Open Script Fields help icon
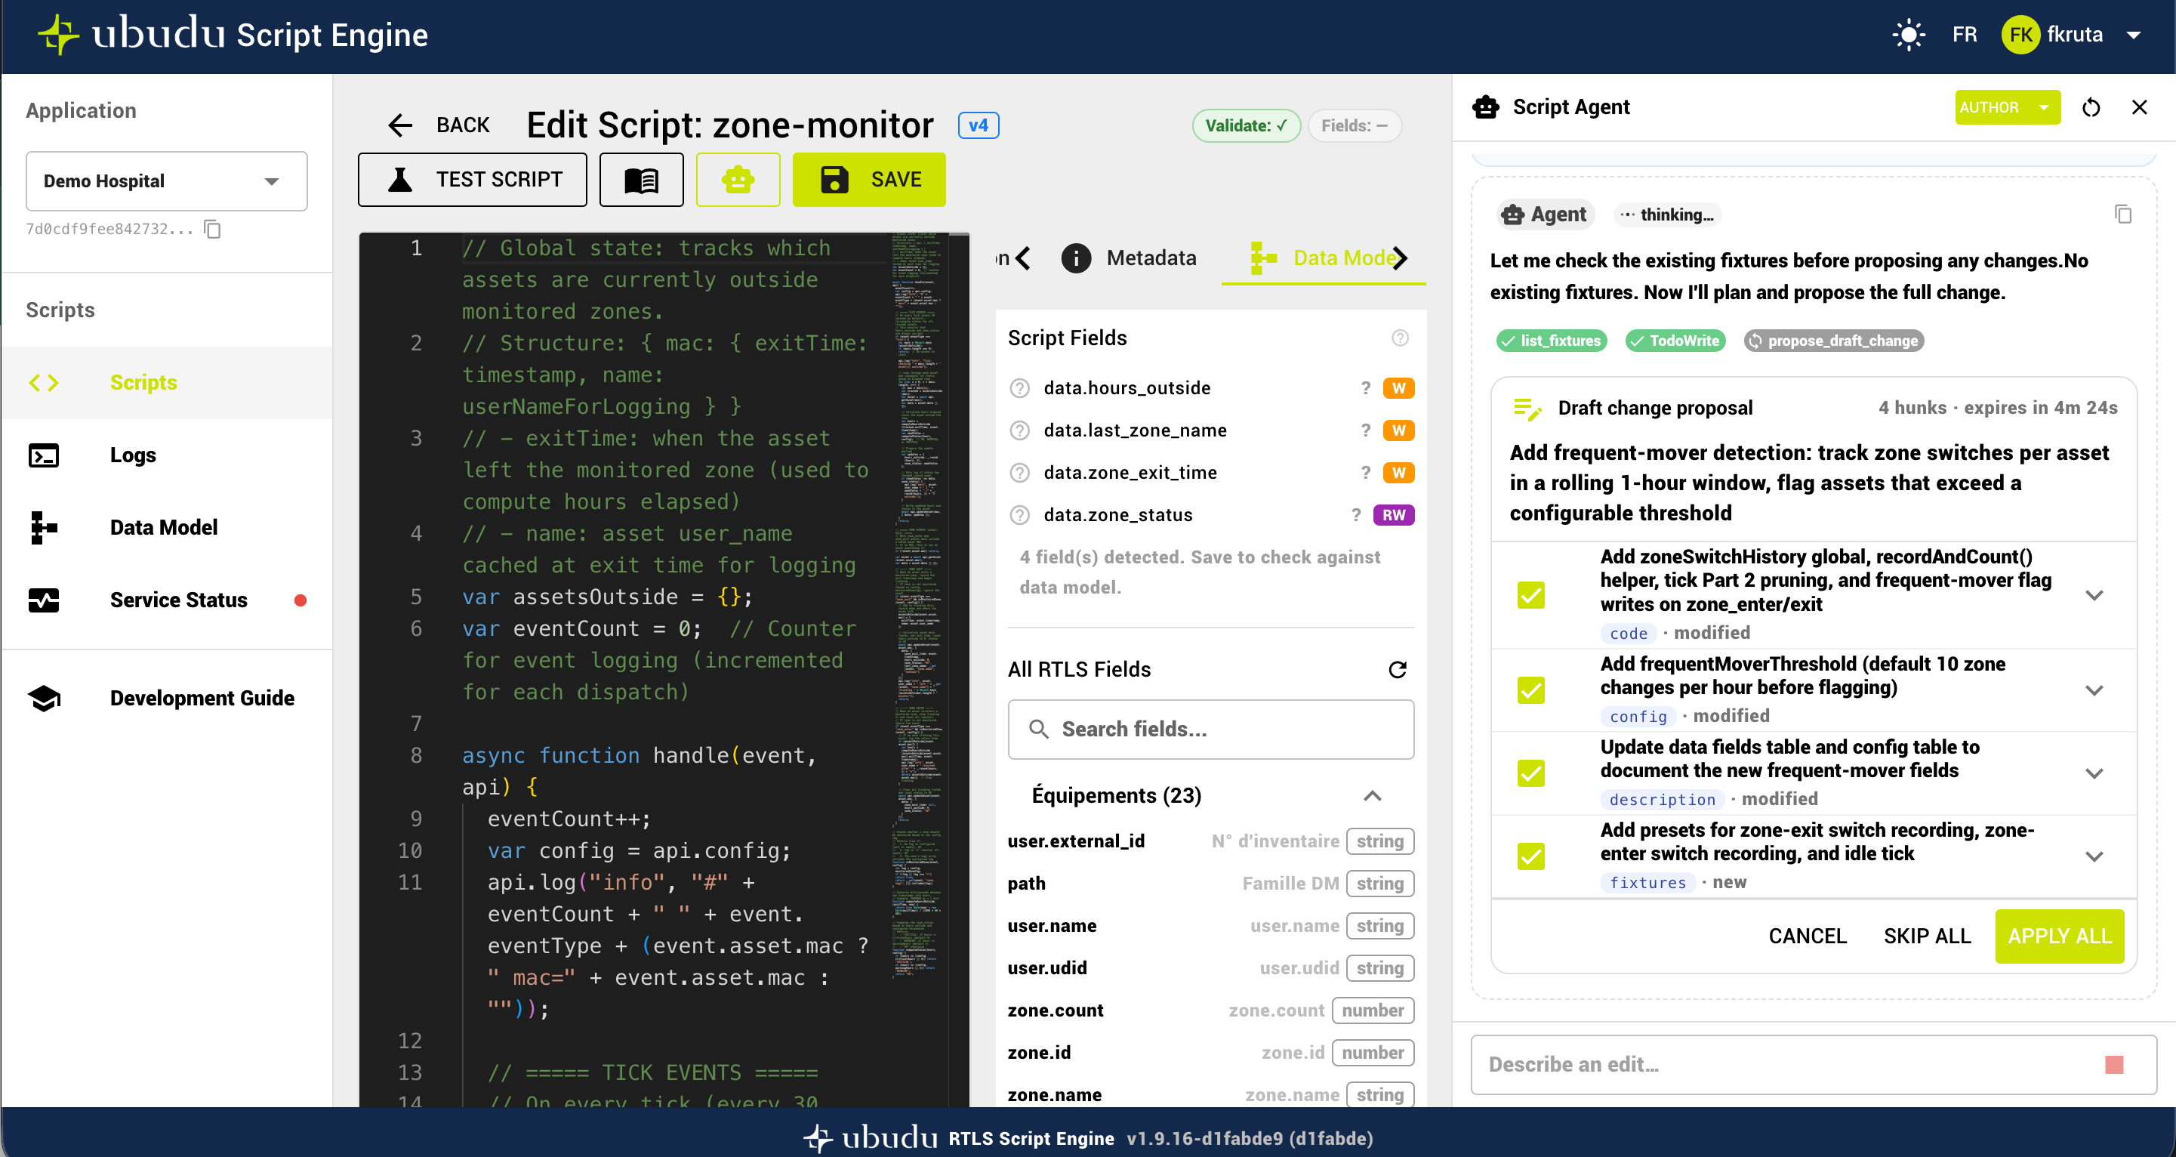This screenshot has height=1157, width=2176. pos(1400,338)
